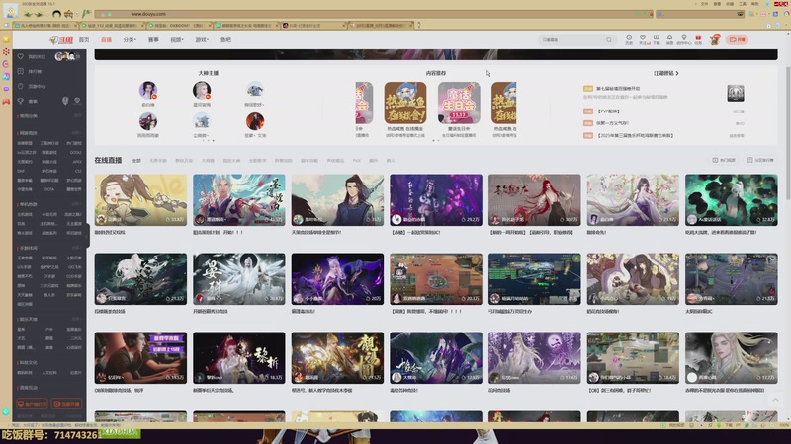Viewport: 791px width, 444px height.
Task: Click the browser back arrow button
Action: (28, 14)
